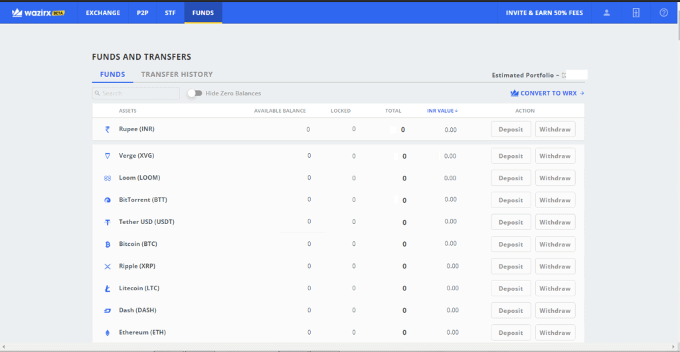Click the Verge (XVG) coin icon

pyautogui.click(x=107, y=156)
